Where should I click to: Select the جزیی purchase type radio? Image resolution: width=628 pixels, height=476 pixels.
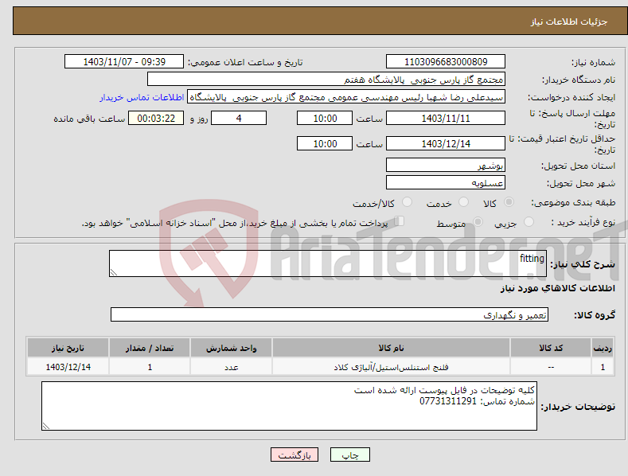529,221
